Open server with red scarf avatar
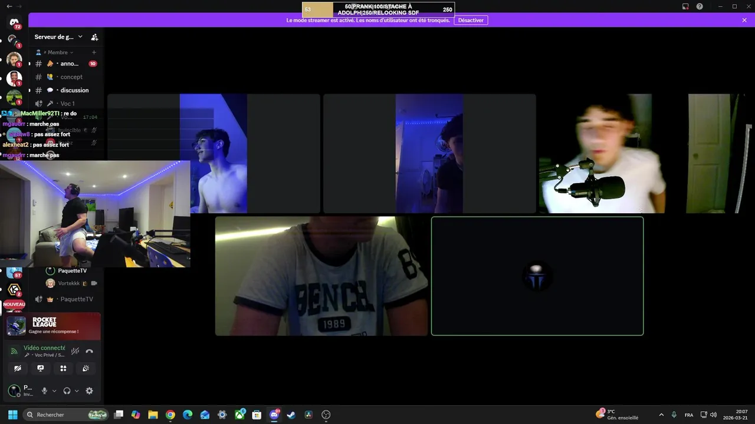755x424 pixels. click(14, 78)
